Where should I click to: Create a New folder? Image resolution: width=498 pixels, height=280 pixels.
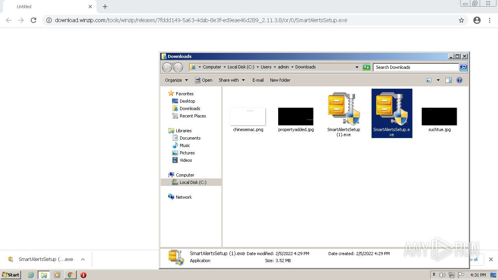(280, 80)
